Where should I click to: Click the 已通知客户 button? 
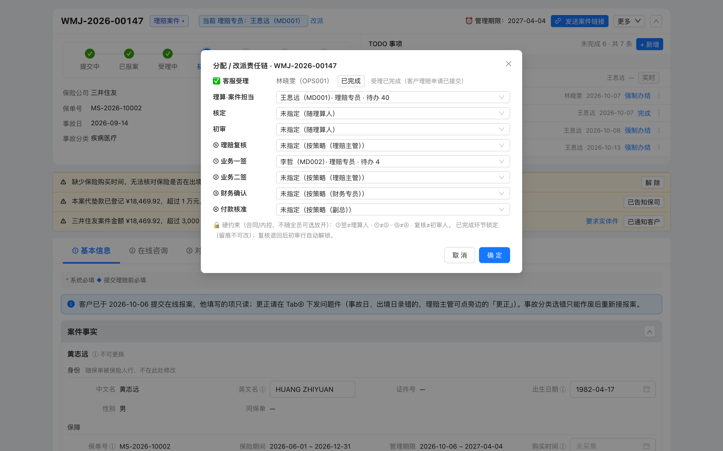tap(644, 221)
